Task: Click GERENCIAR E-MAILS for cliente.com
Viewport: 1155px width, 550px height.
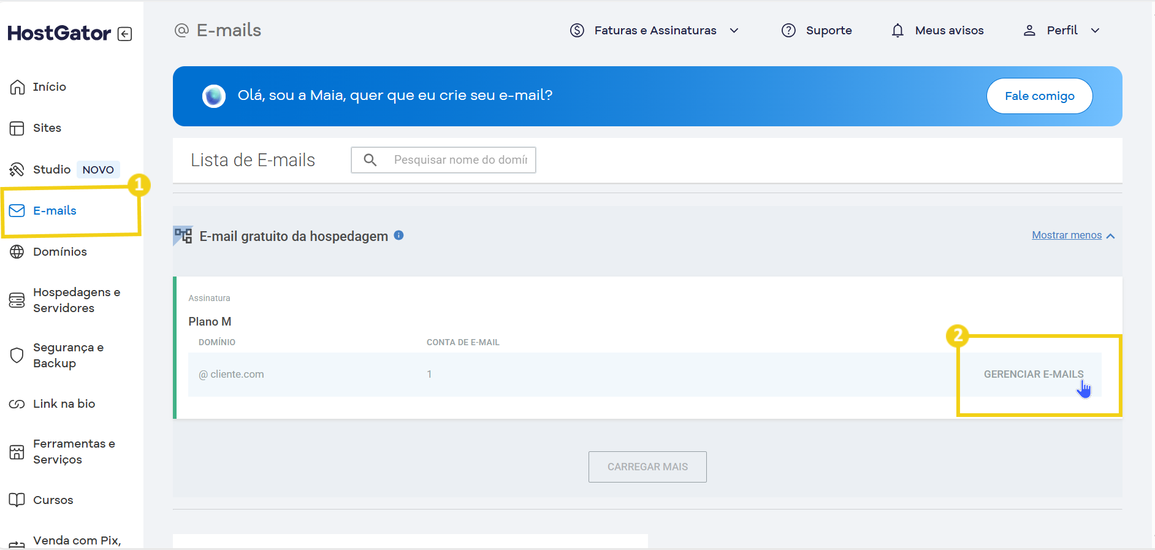Action: pyautogui.click(x=1034, y=374)
